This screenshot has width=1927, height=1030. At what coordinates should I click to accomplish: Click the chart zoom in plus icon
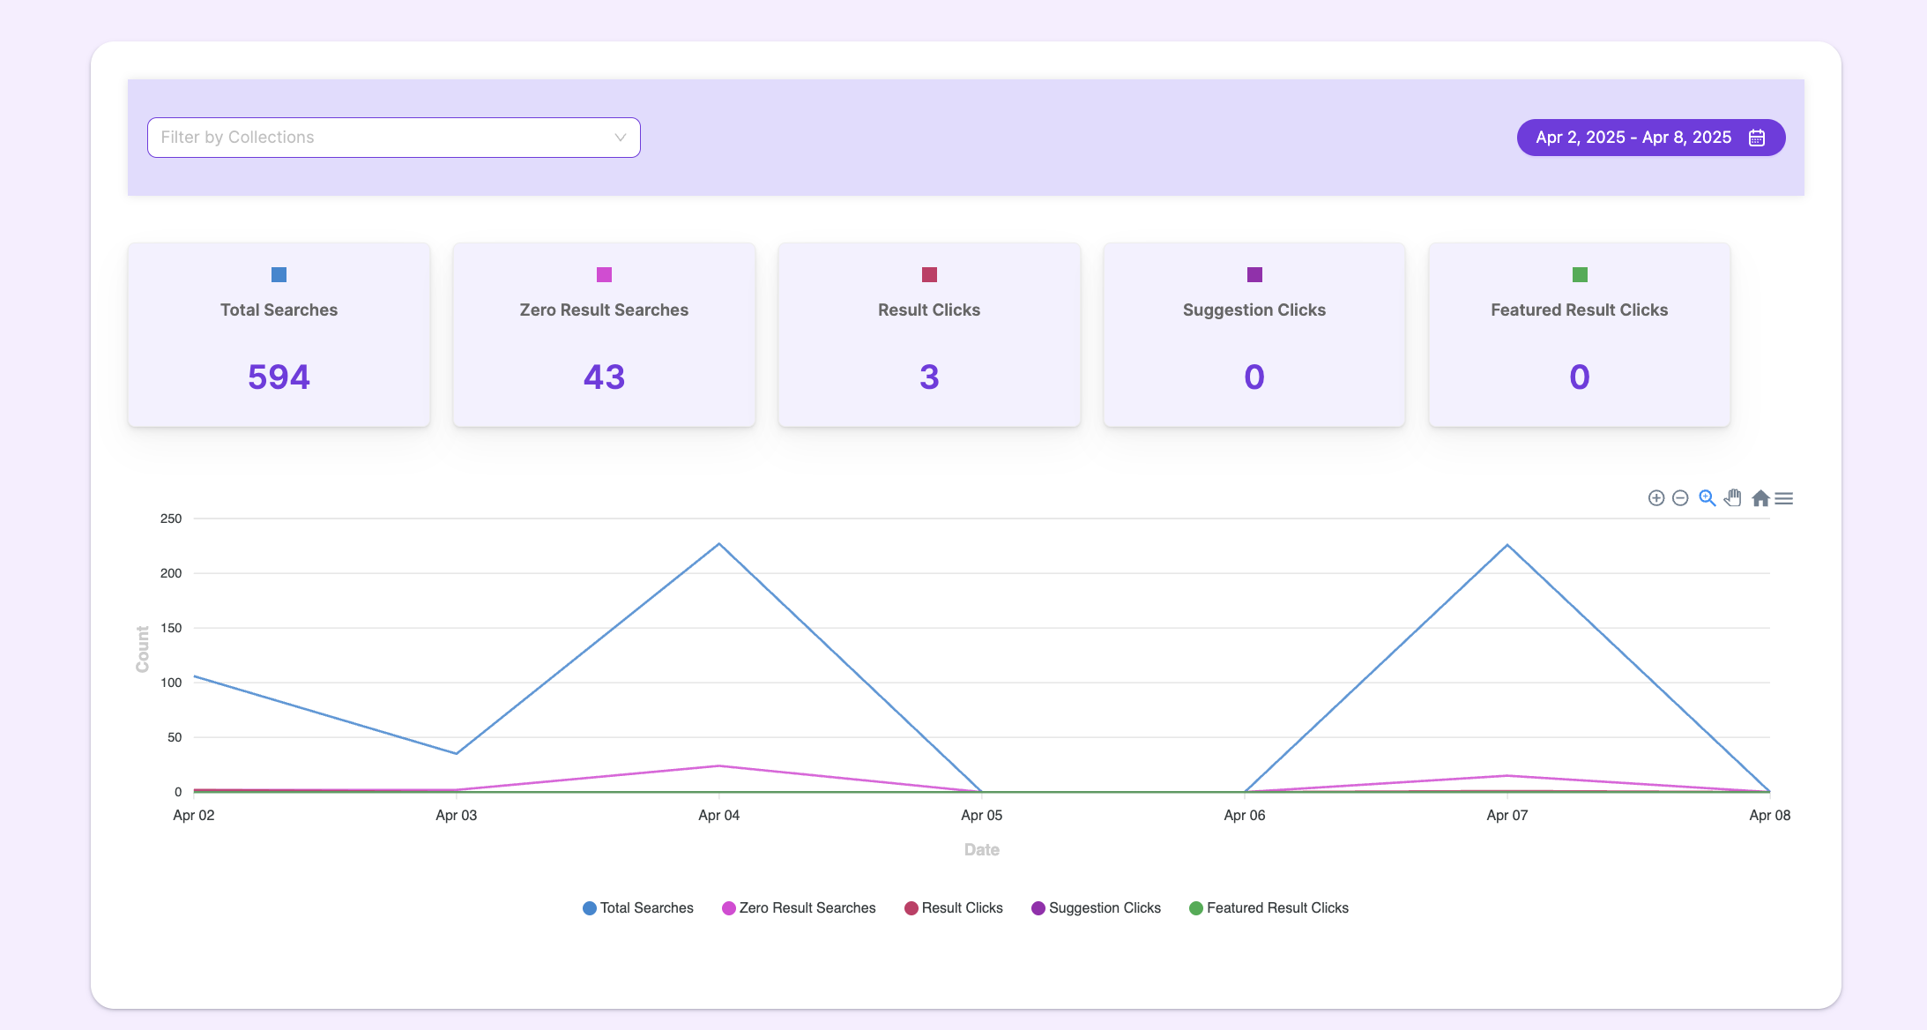tap(1655, 498)
